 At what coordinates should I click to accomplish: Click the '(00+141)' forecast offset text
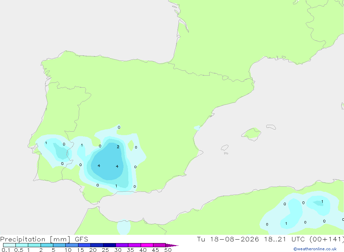[327, 239]
